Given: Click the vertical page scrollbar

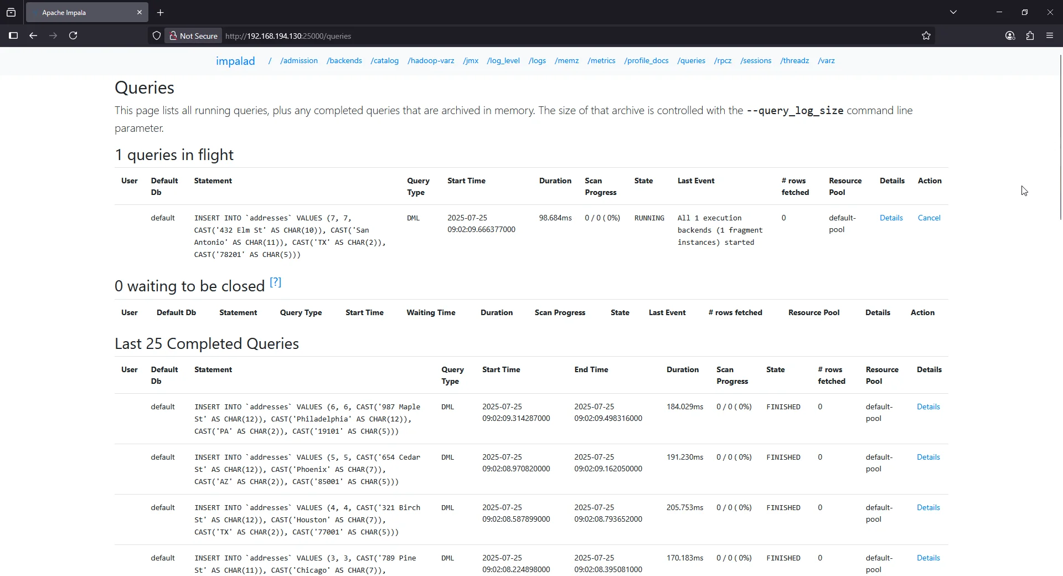Looking at the screenshot, I should pos(1060,138).
